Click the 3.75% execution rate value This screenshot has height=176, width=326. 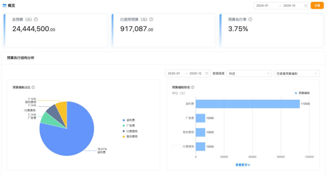[238, 29]
